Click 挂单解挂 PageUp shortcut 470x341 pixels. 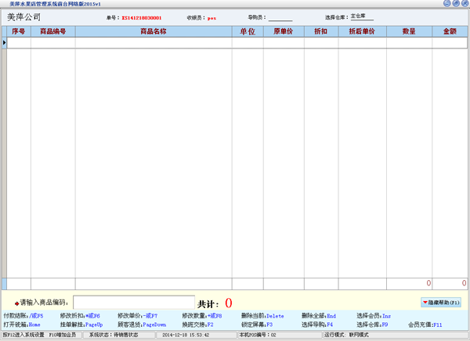click(81, 324)
